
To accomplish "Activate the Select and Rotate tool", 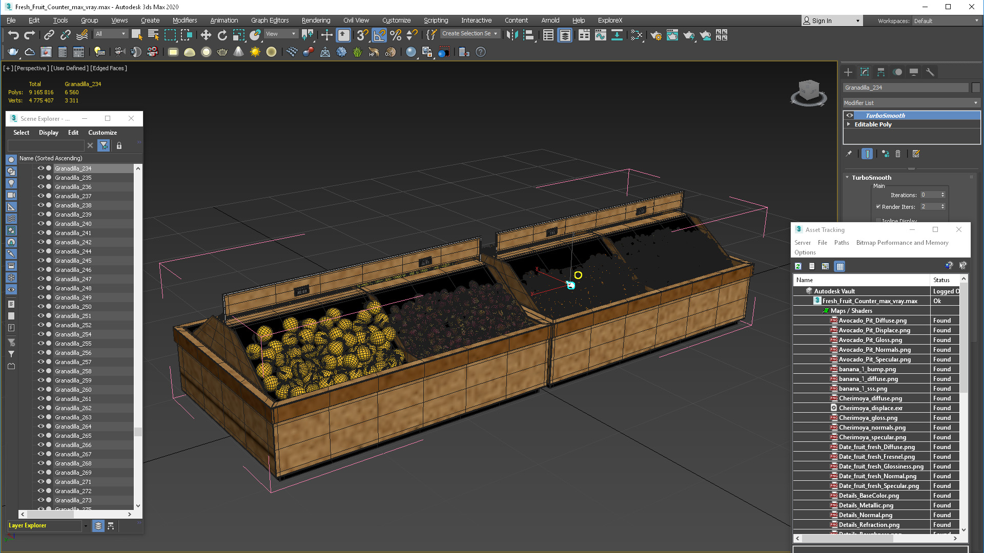I will (222, 35).
